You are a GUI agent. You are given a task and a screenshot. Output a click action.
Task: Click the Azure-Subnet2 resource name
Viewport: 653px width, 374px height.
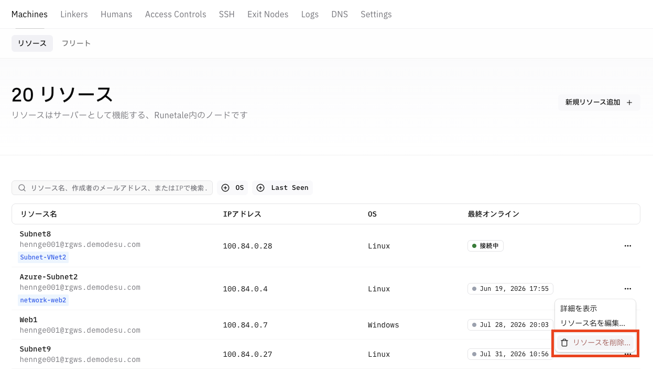tap(49, 277)
